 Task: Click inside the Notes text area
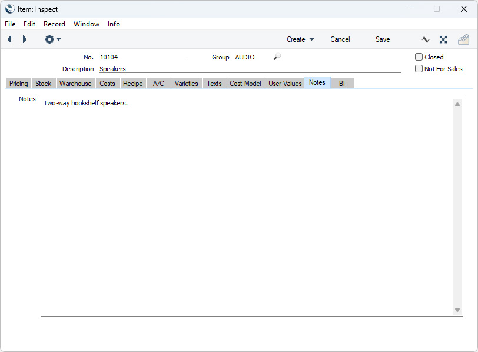(246, 206)
